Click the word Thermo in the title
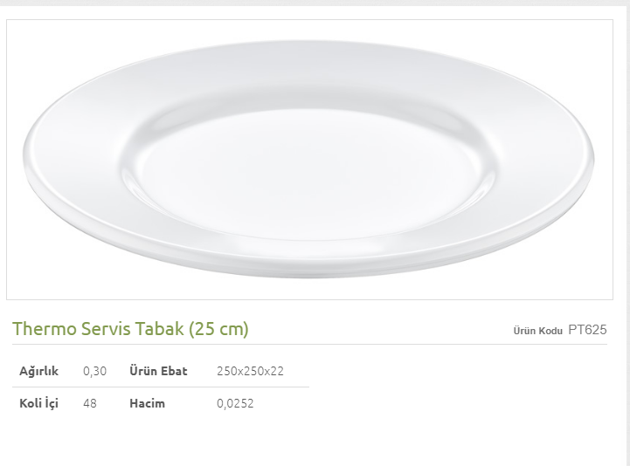 [44, 329]
